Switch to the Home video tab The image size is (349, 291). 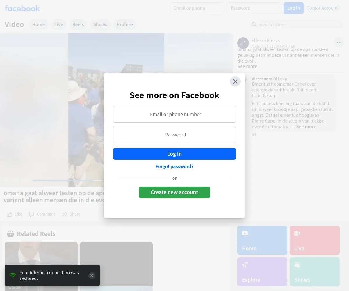pos(38,24)
